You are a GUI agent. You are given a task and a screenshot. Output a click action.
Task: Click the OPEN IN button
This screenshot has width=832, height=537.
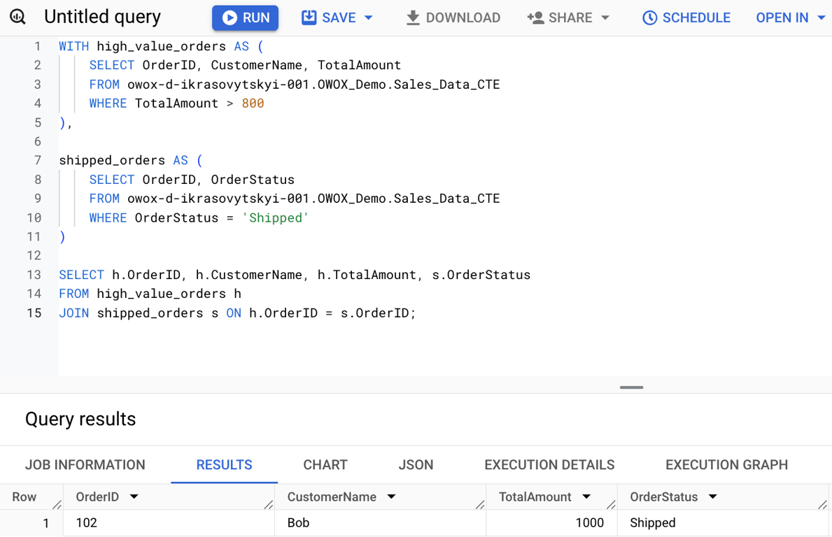[x=782, y=18]
